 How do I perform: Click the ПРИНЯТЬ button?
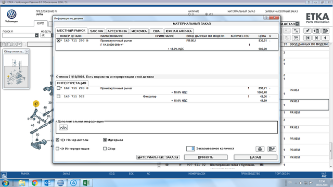coord(206,157)
